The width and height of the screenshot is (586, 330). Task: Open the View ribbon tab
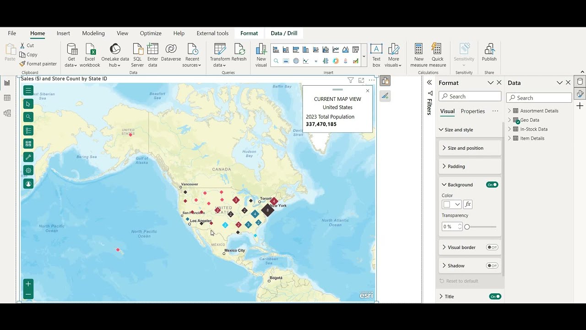pos(122,33)
